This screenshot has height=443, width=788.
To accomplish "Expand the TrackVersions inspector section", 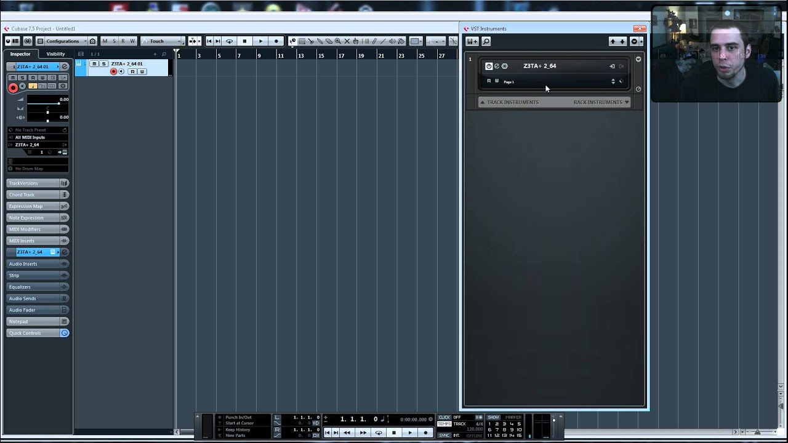I will pyautogui.click(x=38, y=183).
